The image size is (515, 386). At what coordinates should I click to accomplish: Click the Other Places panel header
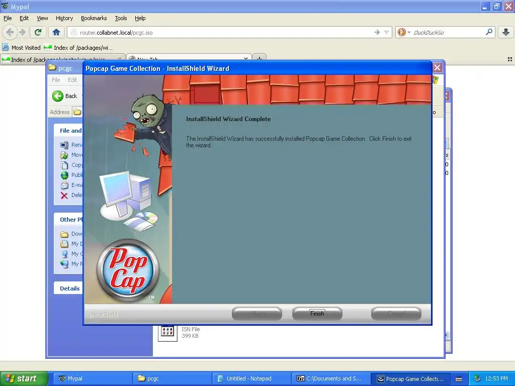[68, 220]
